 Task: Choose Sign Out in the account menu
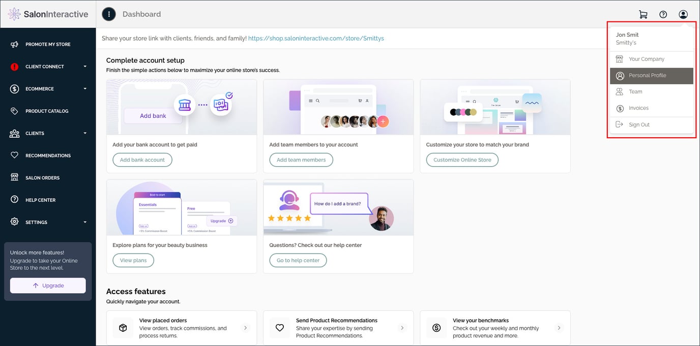(639, 124)
